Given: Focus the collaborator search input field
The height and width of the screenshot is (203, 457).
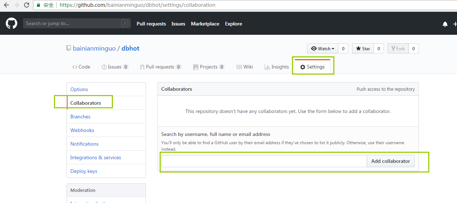Looking at the screenshot, I should coord(264,161).
